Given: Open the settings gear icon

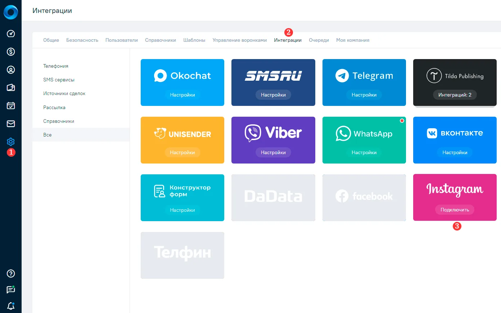Looking at the screenshot, I should (11, 142).
